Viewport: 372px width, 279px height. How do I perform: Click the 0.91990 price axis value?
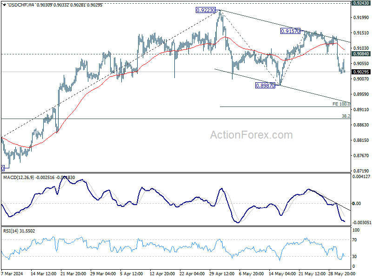click(x=361, y=18)
